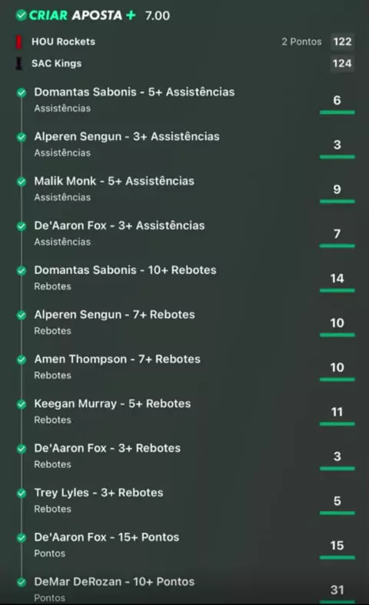Click checkmark beside Amen Thompson 7+ Rebotes

tap(22, 359)
